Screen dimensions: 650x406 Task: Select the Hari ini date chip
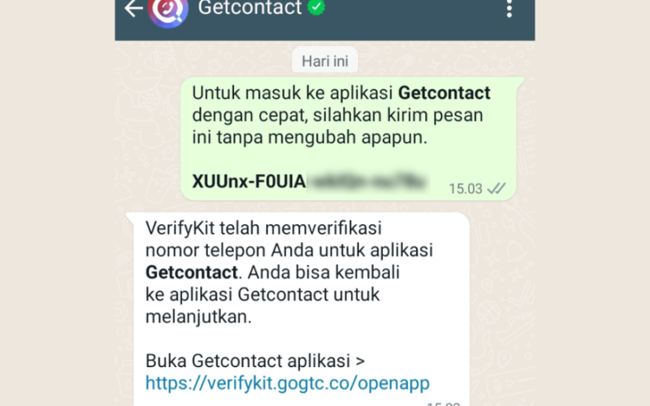tap(324, 61)
